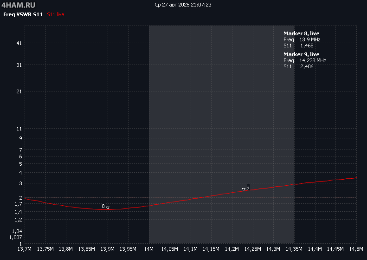Select the Marker 9, live heading
This screenshot has width=367, height=260.
click(x=301, y=54)
